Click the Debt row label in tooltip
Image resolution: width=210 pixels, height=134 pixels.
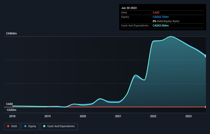(x=124, y=12)
